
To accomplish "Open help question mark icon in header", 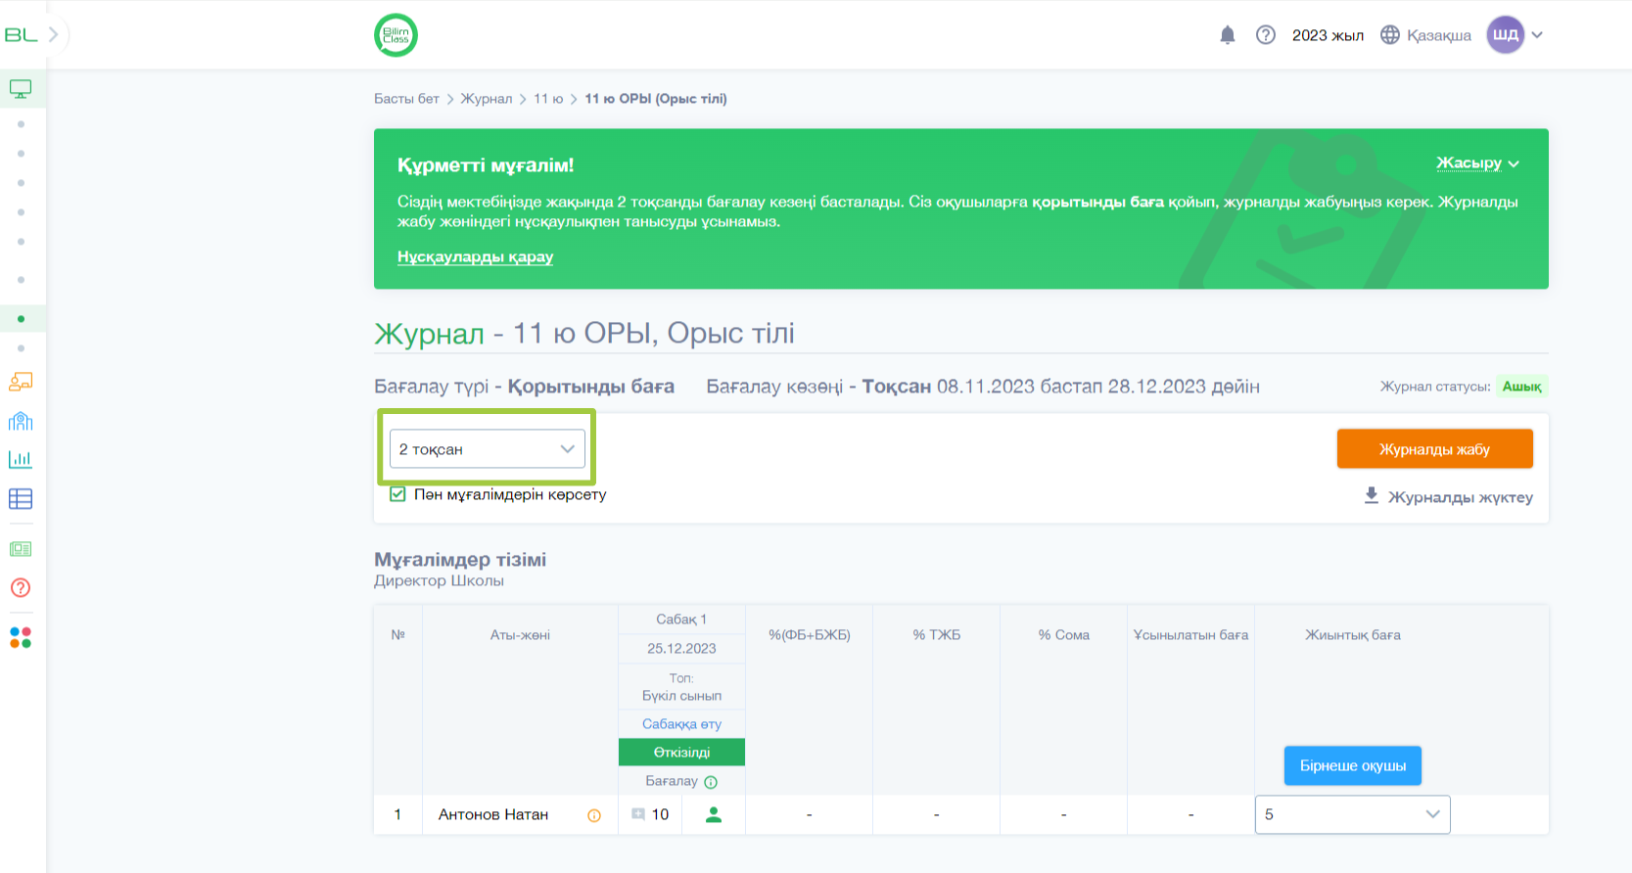I will (1266, 35).
